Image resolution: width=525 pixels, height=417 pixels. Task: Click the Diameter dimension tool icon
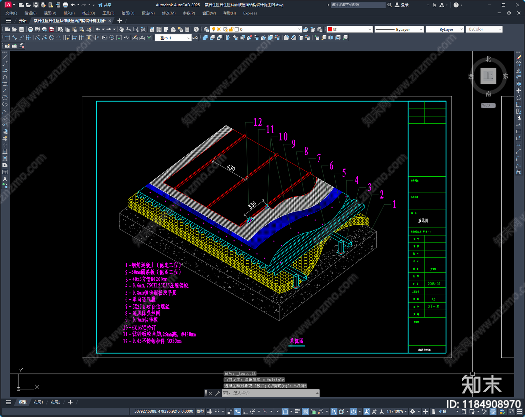click(52, 38)
